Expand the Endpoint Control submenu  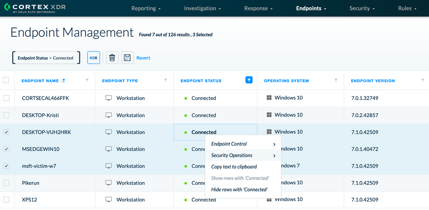[x=243, y=144]
